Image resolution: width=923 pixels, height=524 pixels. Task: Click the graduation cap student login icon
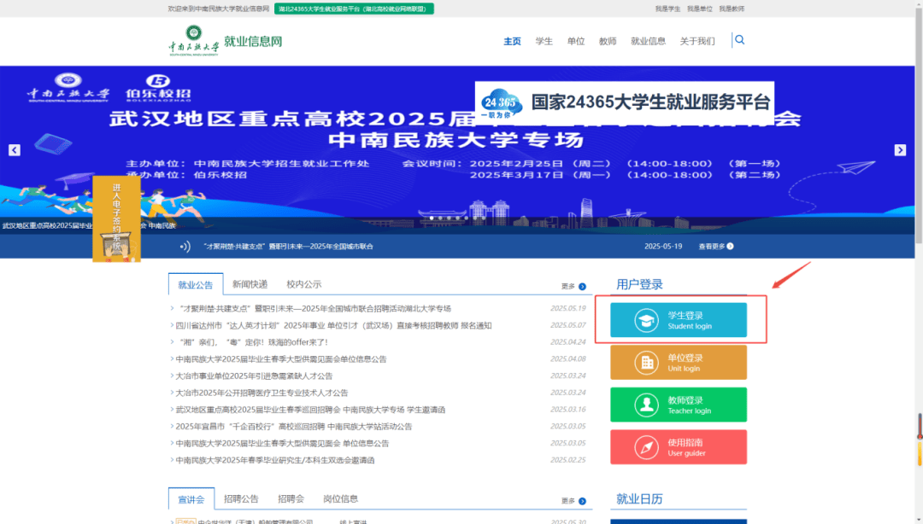[646, 321]
